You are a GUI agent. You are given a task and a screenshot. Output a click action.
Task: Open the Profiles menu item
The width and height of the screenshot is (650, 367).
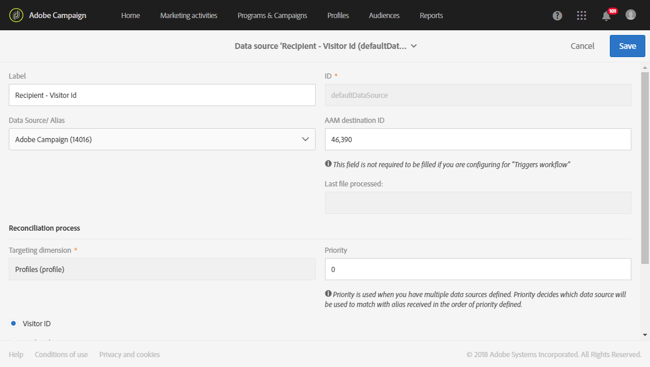coord(338,16)
